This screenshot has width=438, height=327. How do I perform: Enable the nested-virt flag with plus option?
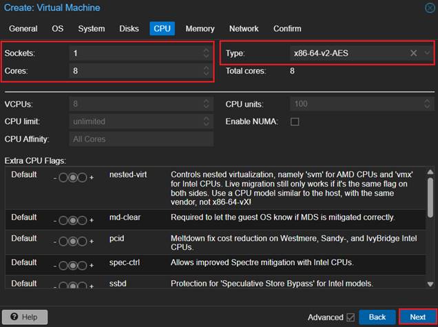point(83,176)
